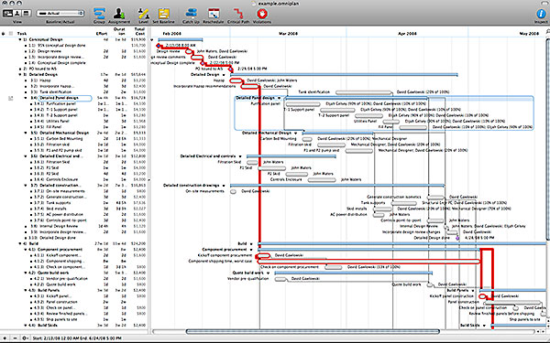The image size is (550, 343).
Task: Collapse the Build Panels group in outline
Action: pos(26,290)
